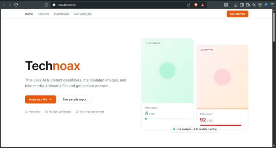Screen dimensions: 276x148
Task: Click the Brave Rewards triangle icon
Action: click(203, 5)
